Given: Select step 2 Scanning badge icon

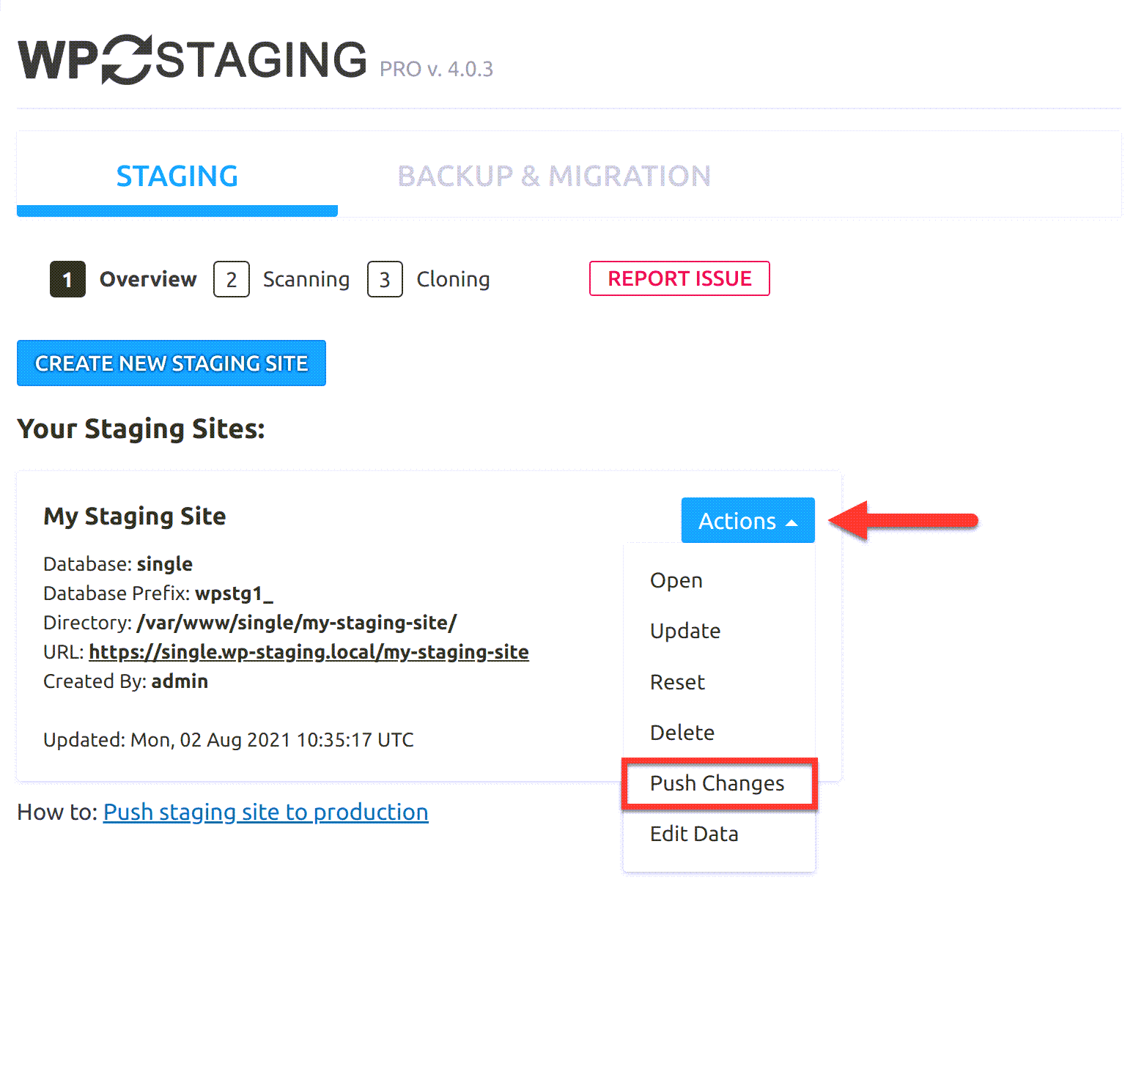Looking at the screenshot, I should pyautogui.click(x=231, y=279).
